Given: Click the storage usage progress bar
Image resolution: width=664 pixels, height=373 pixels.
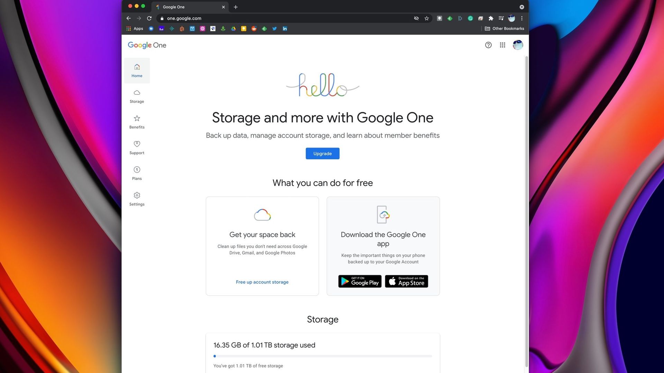Looking at the screenshot, I should (x=322, y=356).
